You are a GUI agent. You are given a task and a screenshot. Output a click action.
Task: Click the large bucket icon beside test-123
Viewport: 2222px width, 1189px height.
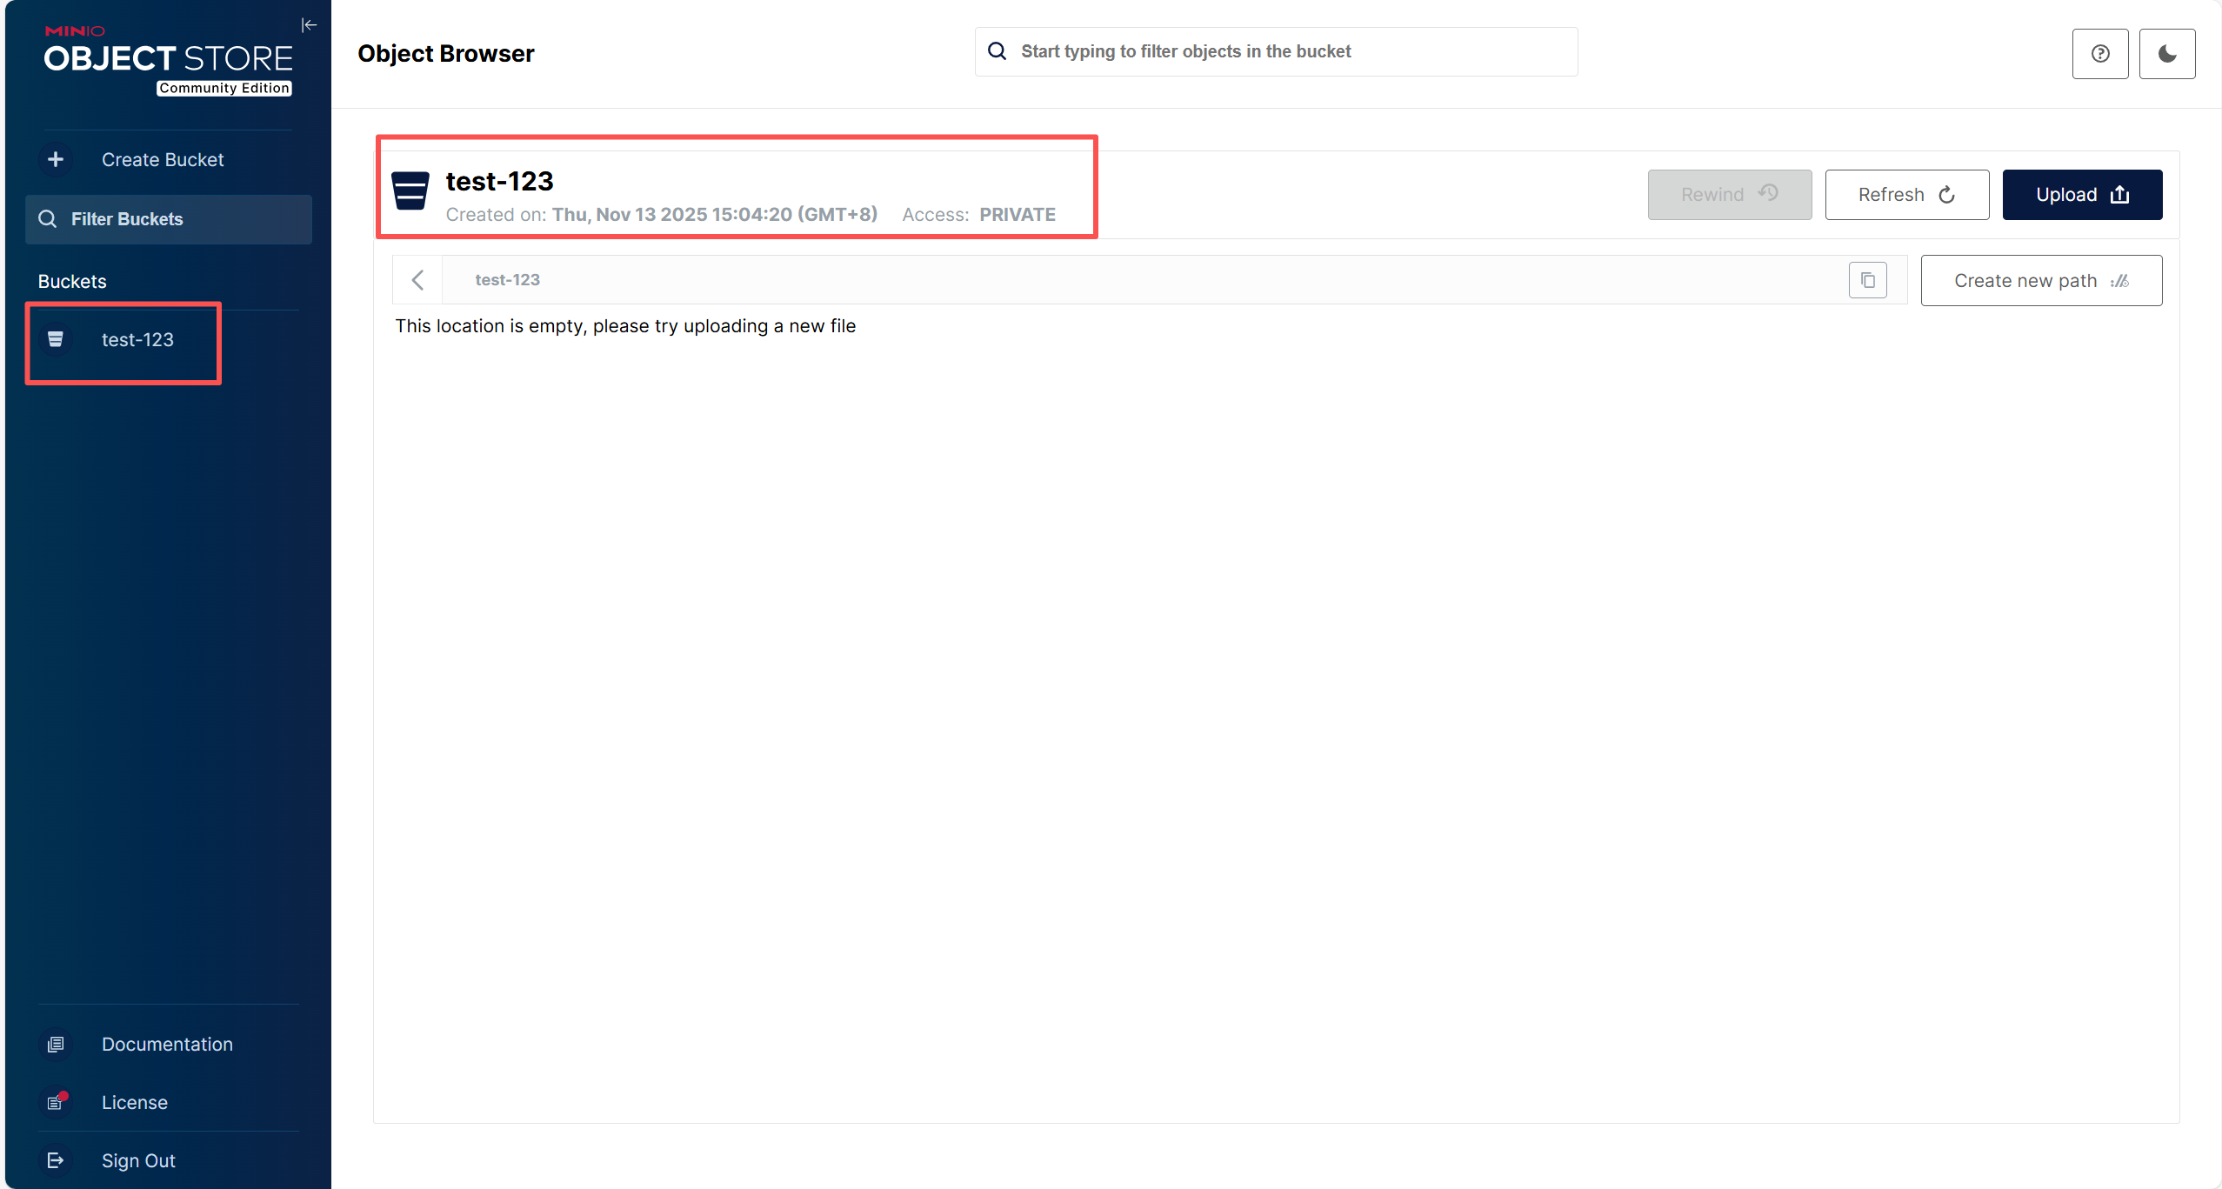tap(410, 190)
